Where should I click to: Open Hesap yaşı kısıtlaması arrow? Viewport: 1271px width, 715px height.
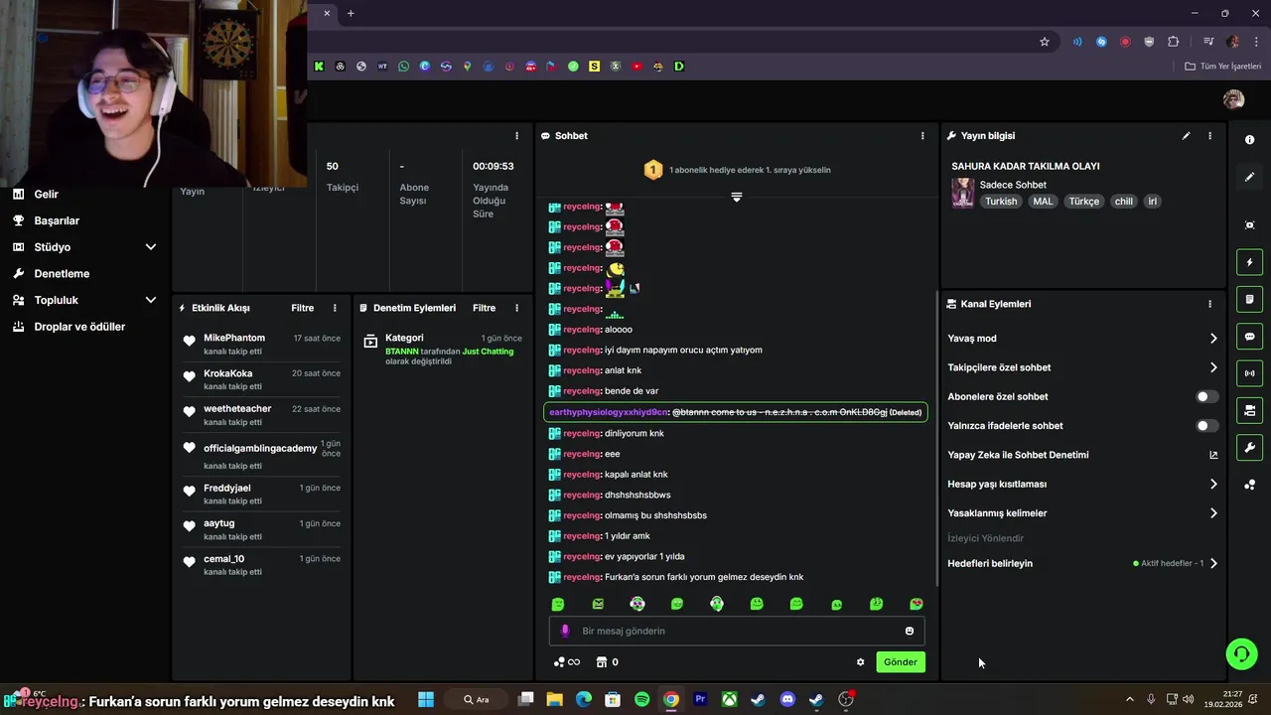pos(1213,485)
